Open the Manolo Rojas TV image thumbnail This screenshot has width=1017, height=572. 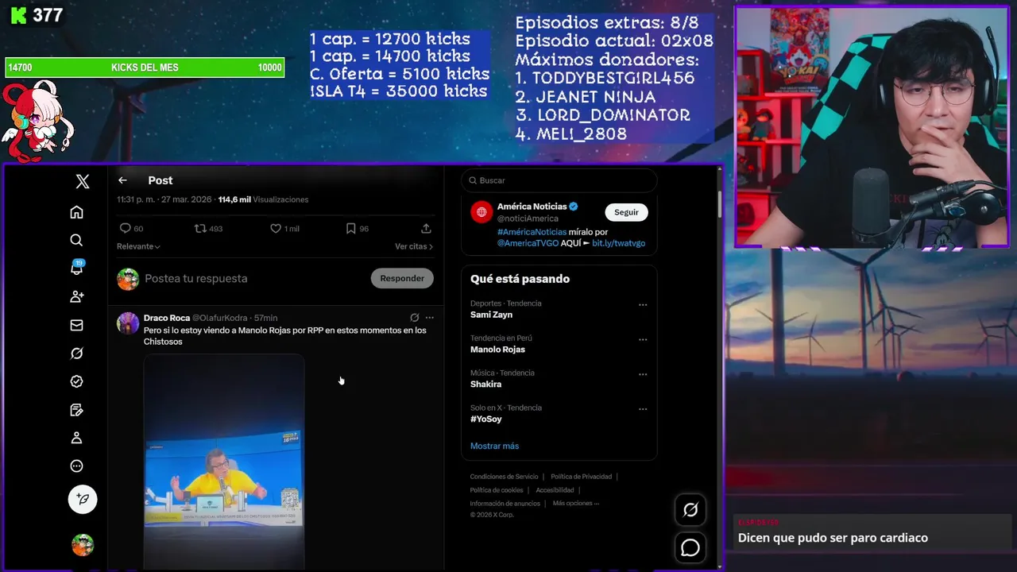click(224, 461)
